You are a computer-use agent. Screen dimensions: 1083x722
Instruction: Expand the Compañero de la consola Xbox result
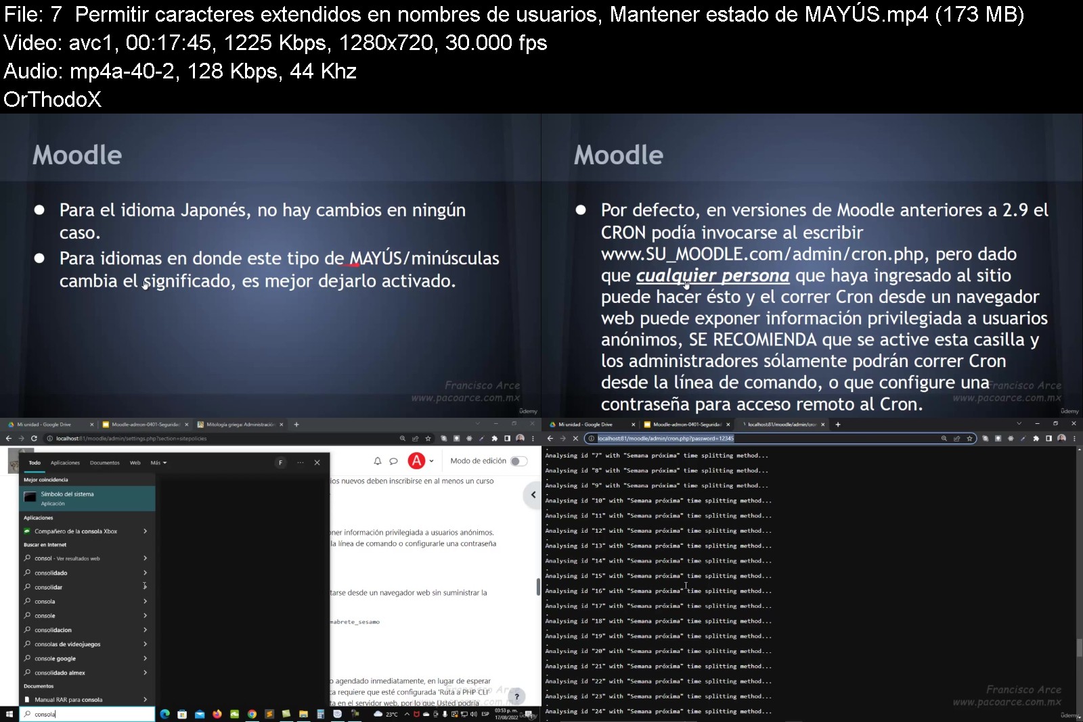coord(145,531)
